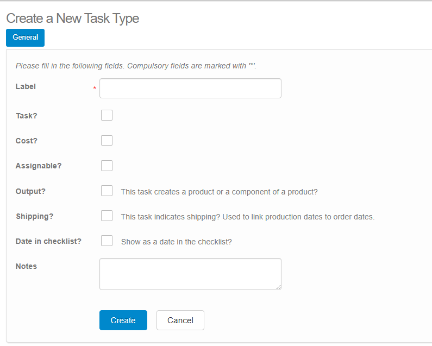
Task: Grab the Notes textarea resize handle
Action: coord(278,287)
